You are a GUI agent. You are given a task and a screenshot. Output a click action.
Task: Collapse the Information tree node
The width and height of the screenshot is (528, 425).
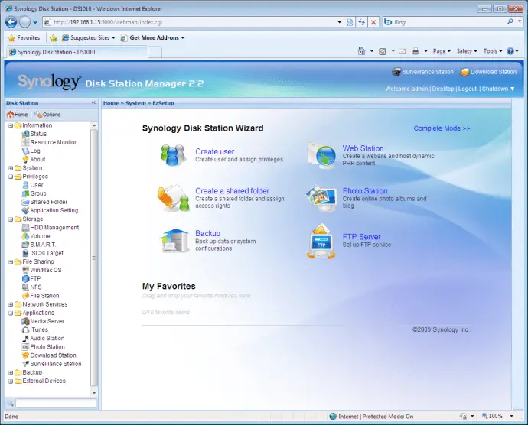pos(11,125)
